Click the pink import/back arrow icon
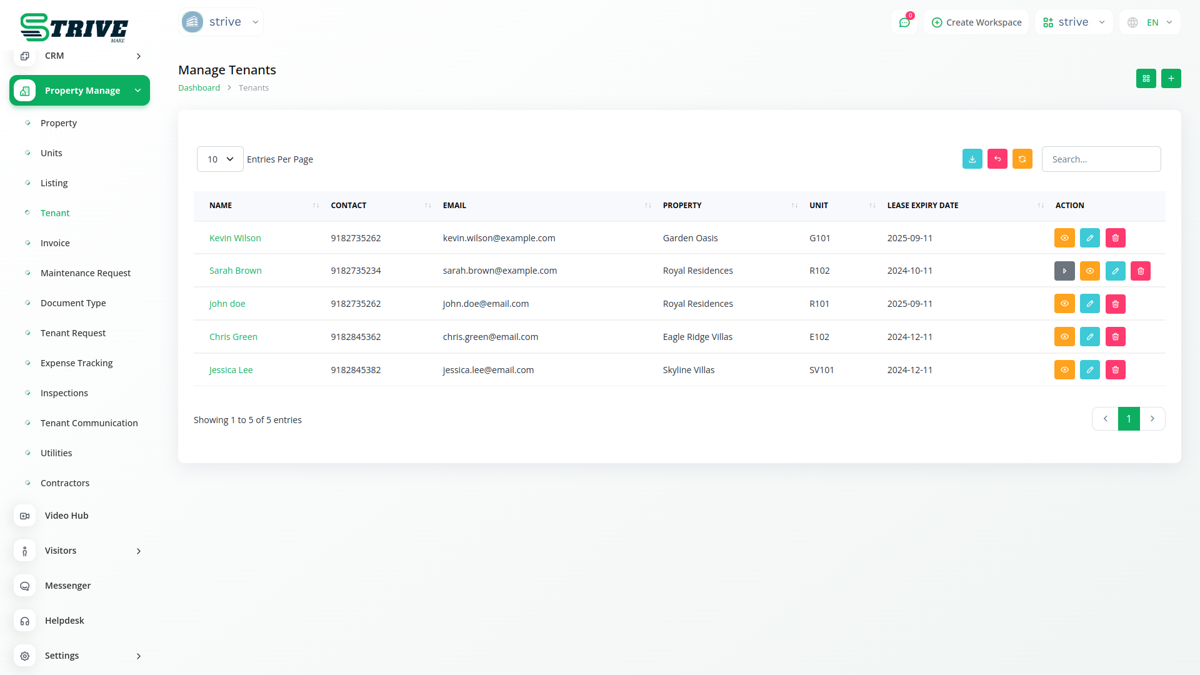Viewport: 1200px width, 675px height. tap(997, 159)
